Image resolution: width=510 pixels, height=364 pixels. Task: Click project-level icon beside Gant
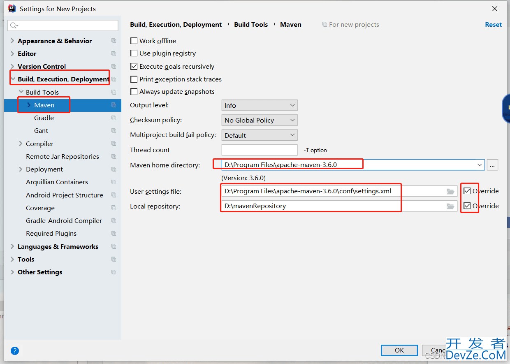pyautogui.click(x=114, y=131)
